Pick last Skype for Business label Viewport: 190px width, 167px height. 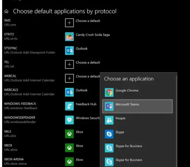[x=129, y=160]
